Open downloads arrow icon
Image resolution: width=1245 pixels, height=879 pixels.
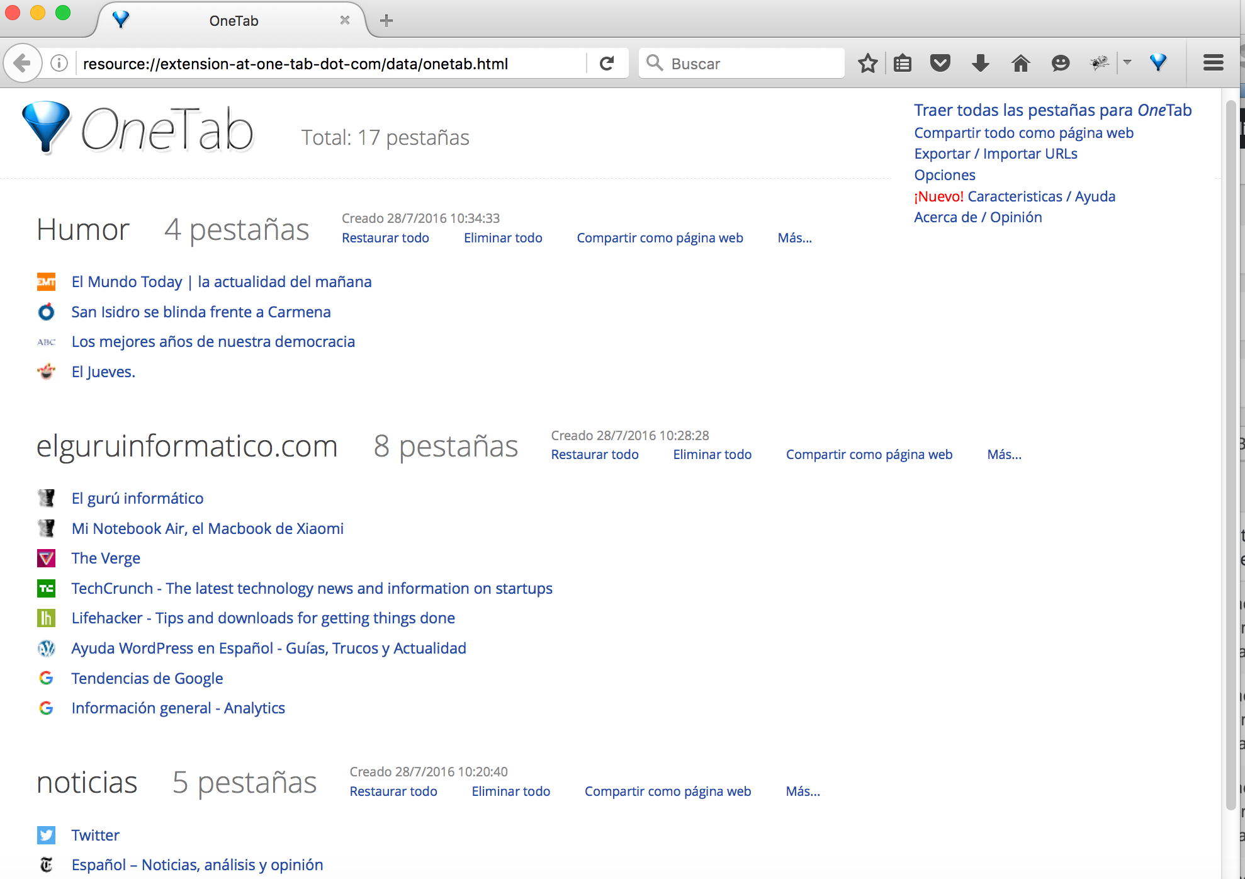tap(980, 63)
